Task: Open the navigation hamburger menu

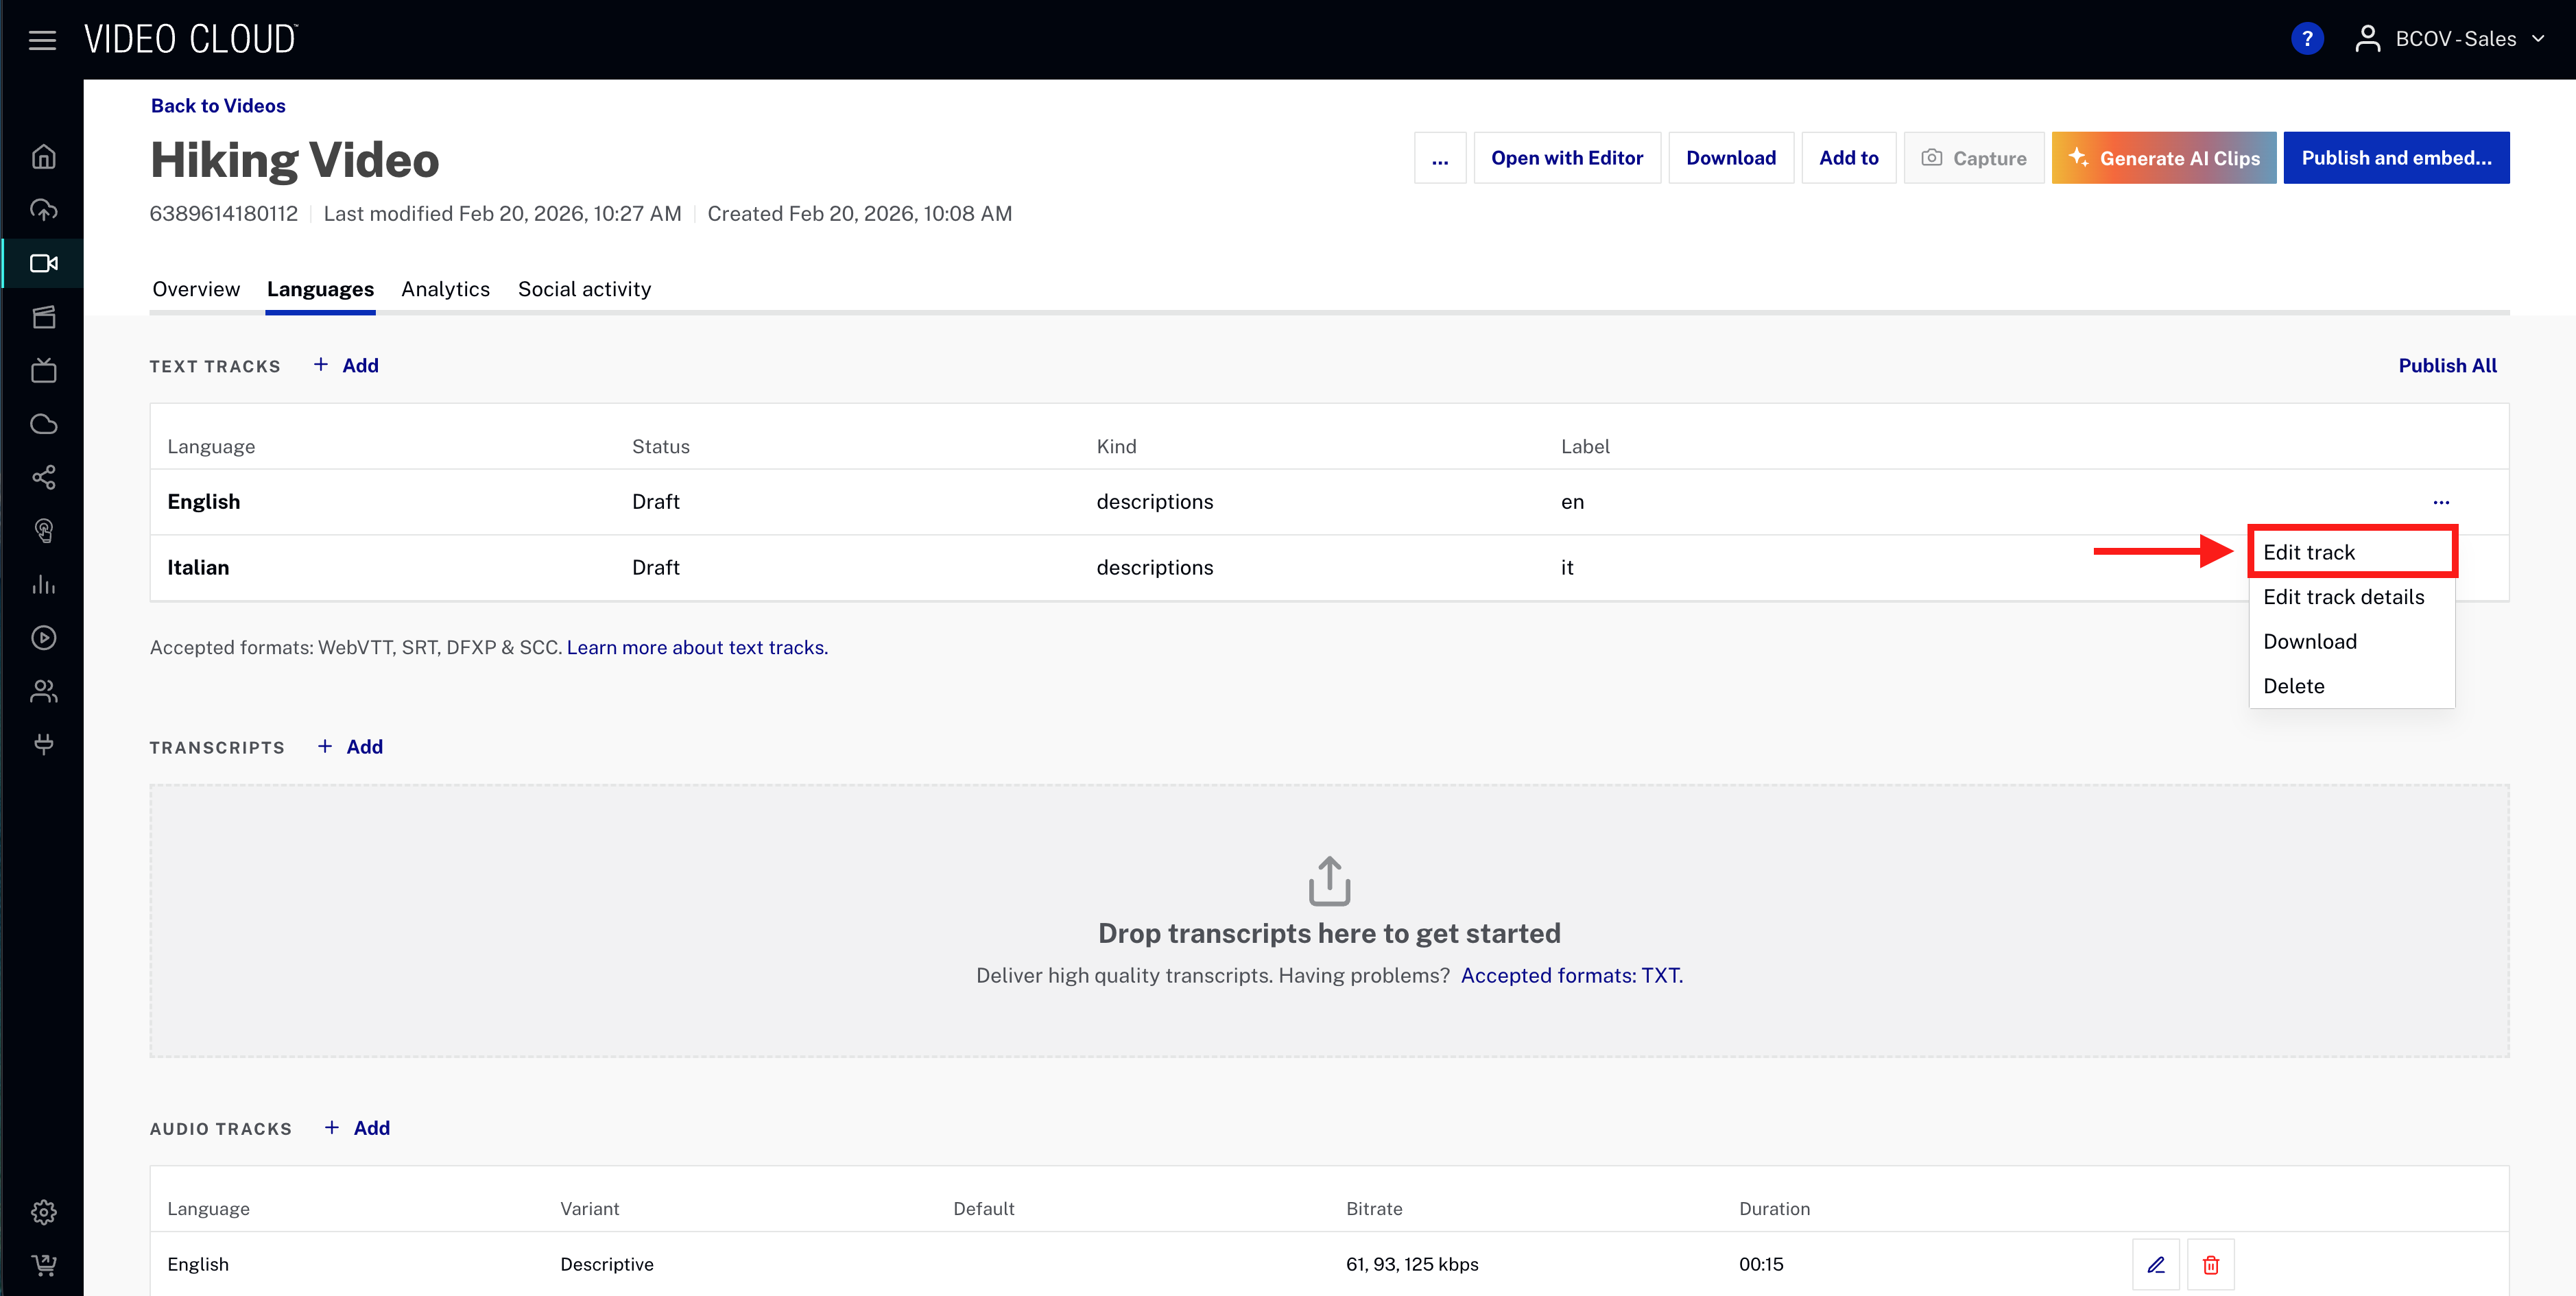Action: pos(42,40)
